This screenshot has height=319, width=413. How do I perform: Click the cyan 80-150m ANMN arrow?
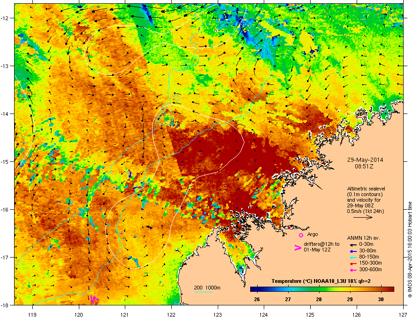point(353,257)
